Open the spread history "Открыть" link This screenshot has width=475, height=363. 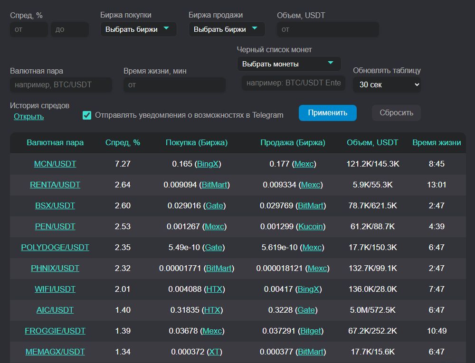point(28,117)
